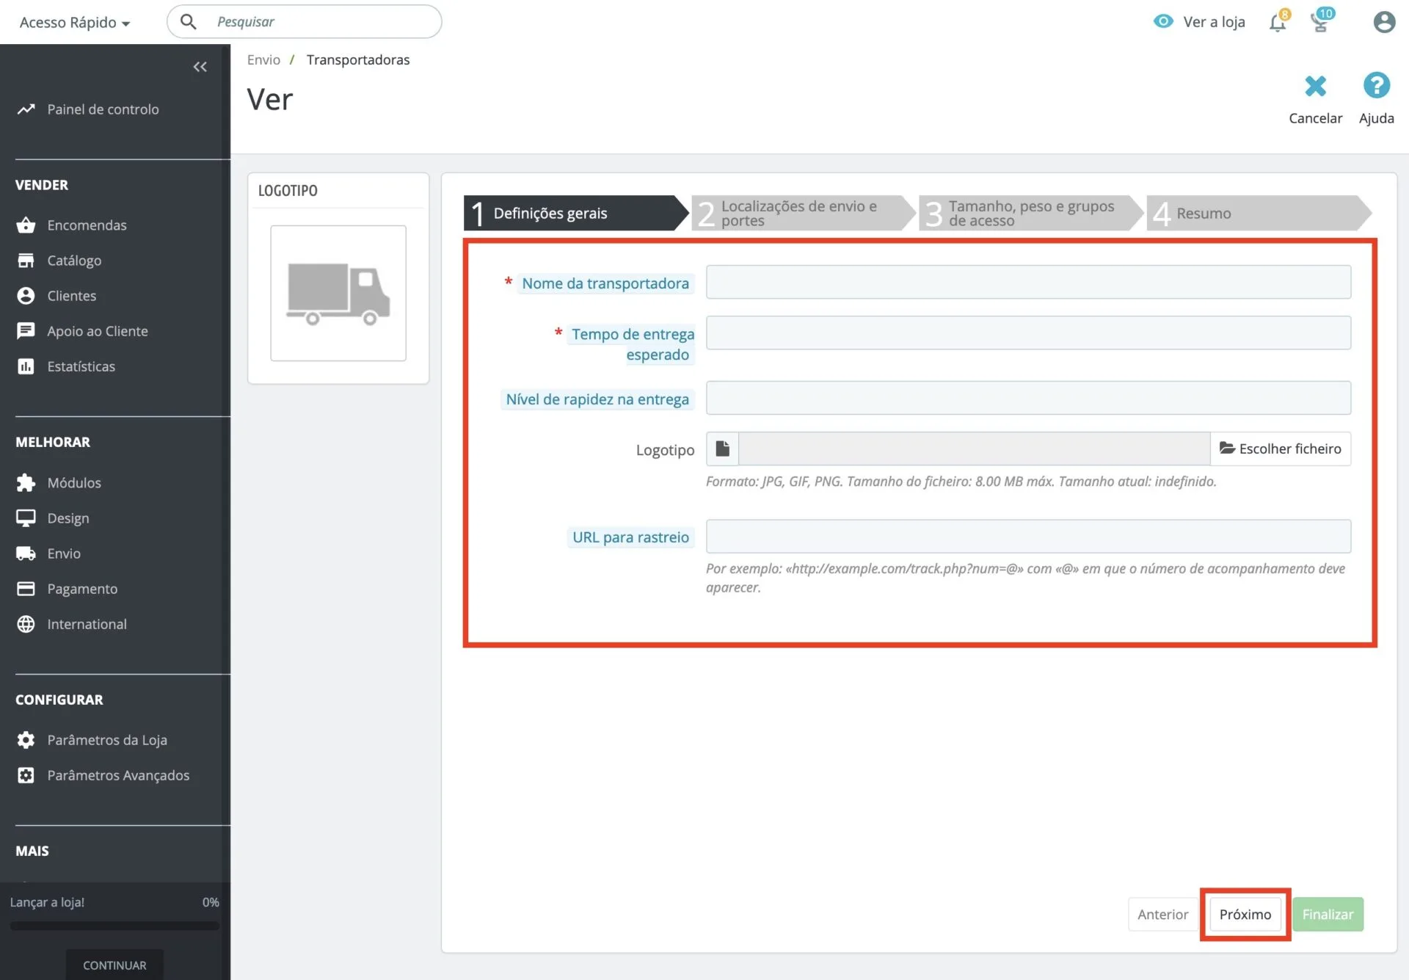Screen dimensions: 1409x980
Task: Expand Parâmetros Avançados menu item
Action: coord(117,775)
